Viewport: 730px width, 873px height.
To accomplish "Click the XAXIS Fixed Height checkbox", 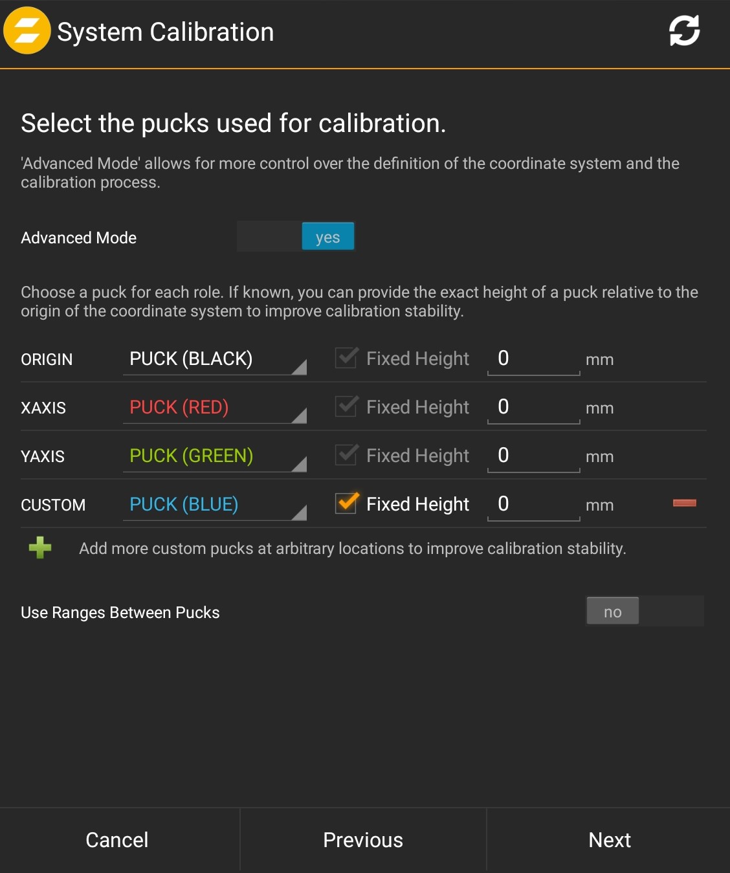I will (x=347, y=406).
